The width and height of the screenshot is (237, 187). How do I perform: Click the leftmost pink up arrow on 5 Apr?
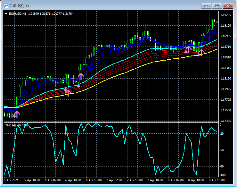pos(17,114)
